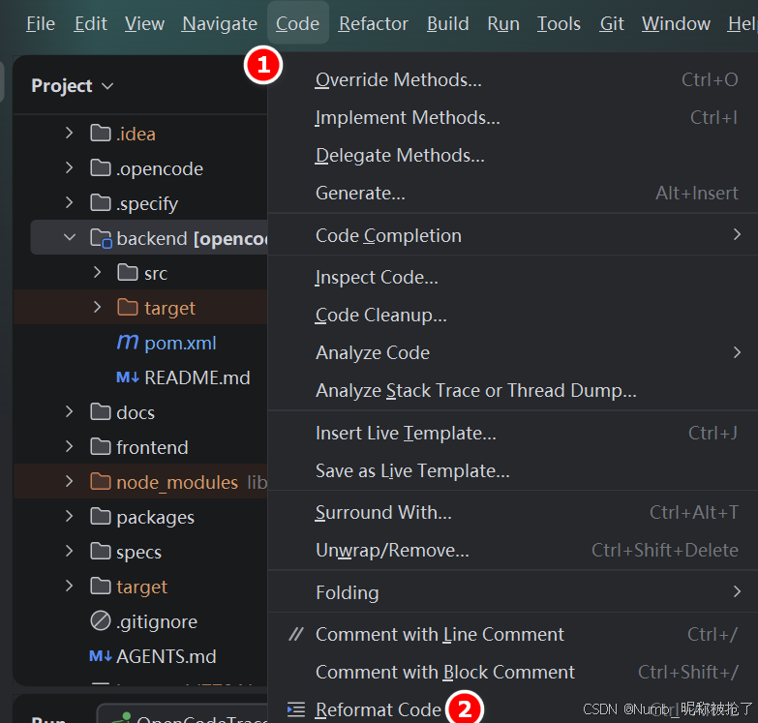Open the Analyze Code submenu
Viewport: 758px width, 723px height.
click(513, 352)
